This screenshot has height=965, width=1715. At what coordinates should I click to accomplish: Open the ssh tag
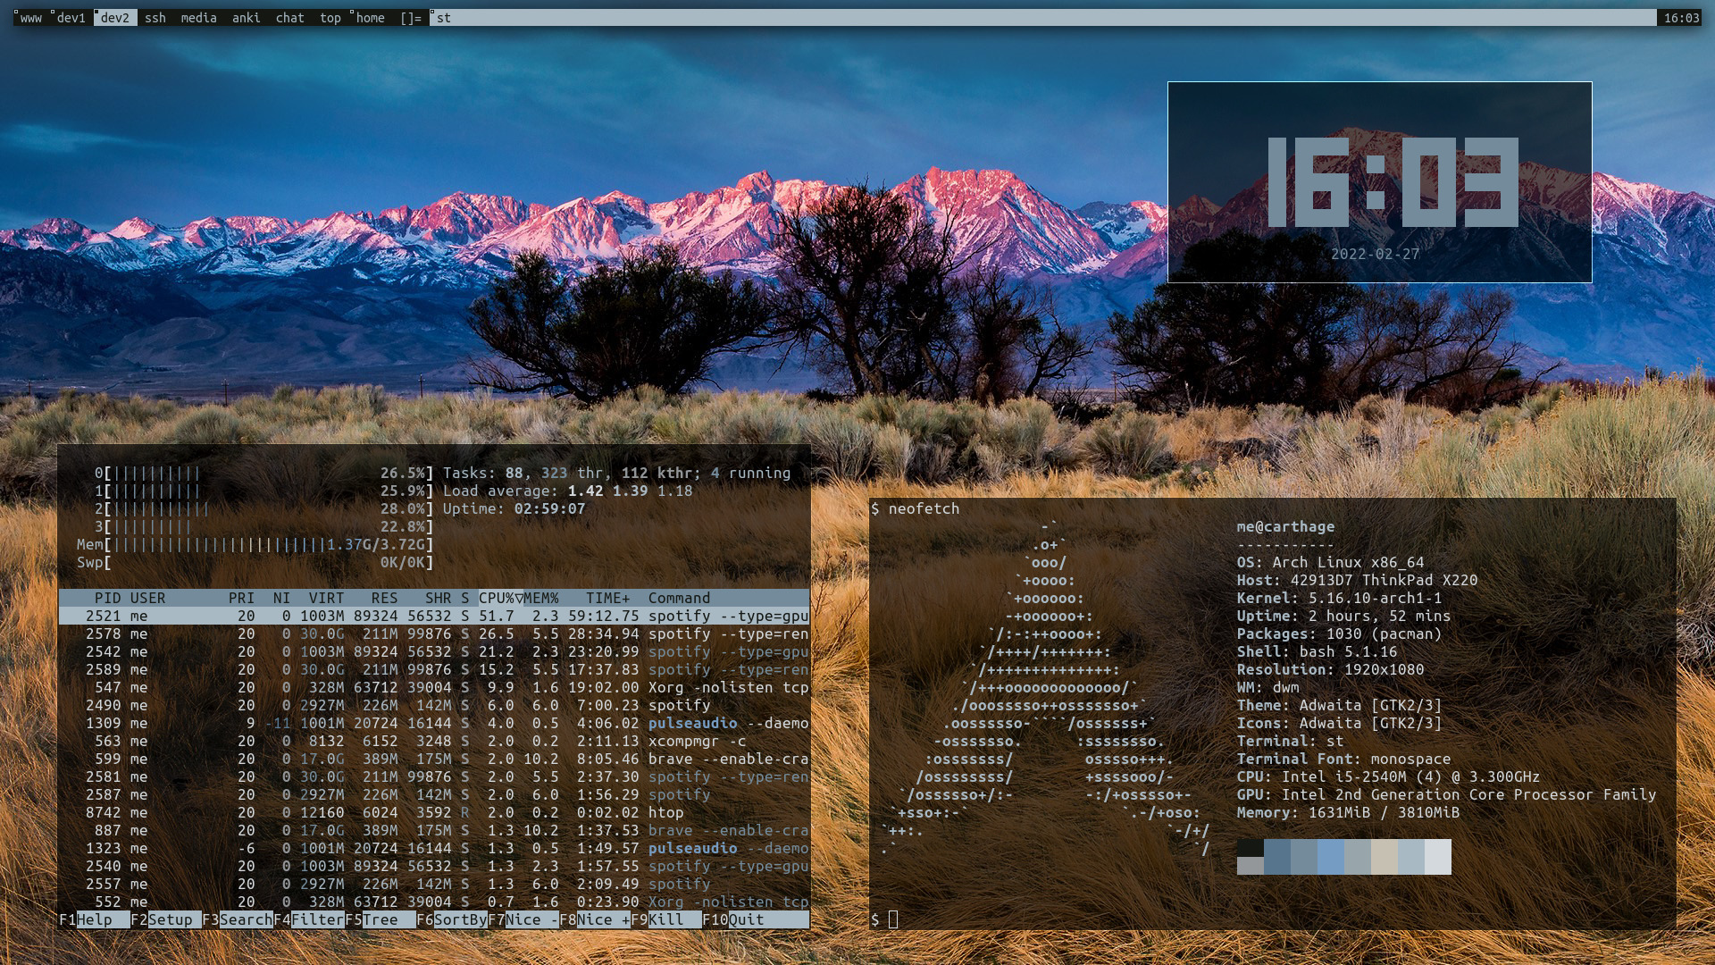pos(155,18)
